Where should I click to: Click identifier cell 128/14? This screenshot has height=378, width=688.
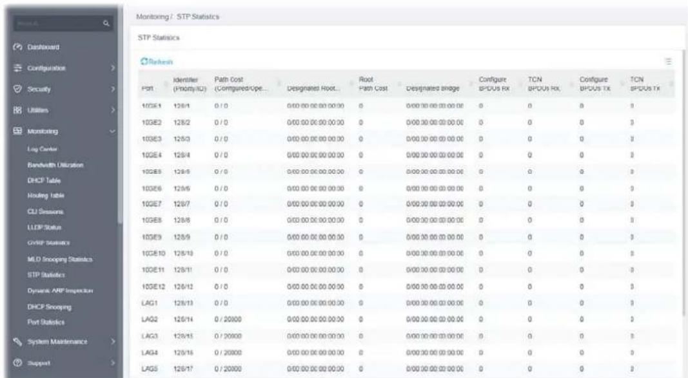click(x=183, y=319)
